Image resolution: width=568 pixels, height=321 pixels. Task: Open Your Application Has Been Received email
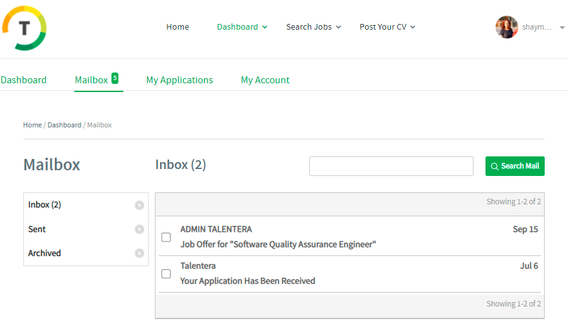(x=247, y=281)
